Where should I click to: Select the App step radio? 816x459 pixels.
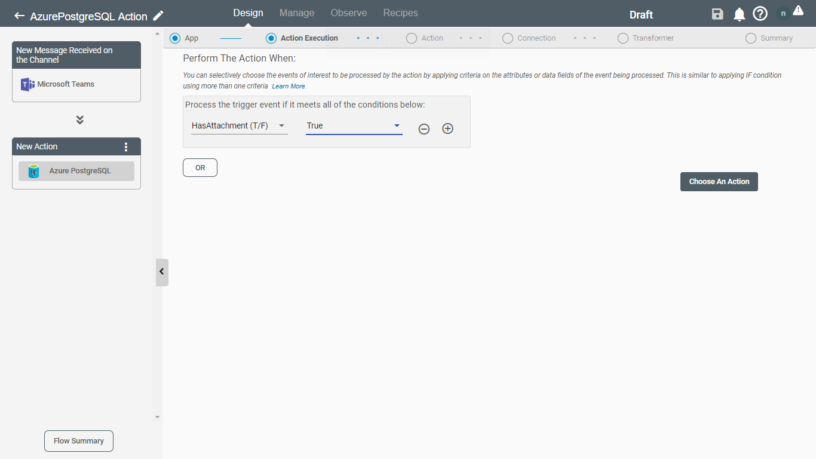(175, 38)
